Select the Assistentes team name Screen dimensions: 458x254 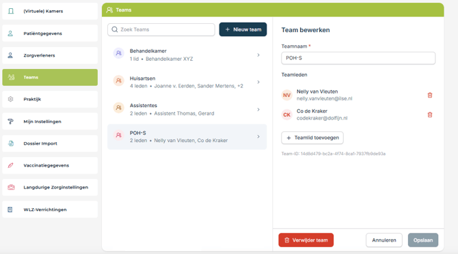tap(144, 105)
